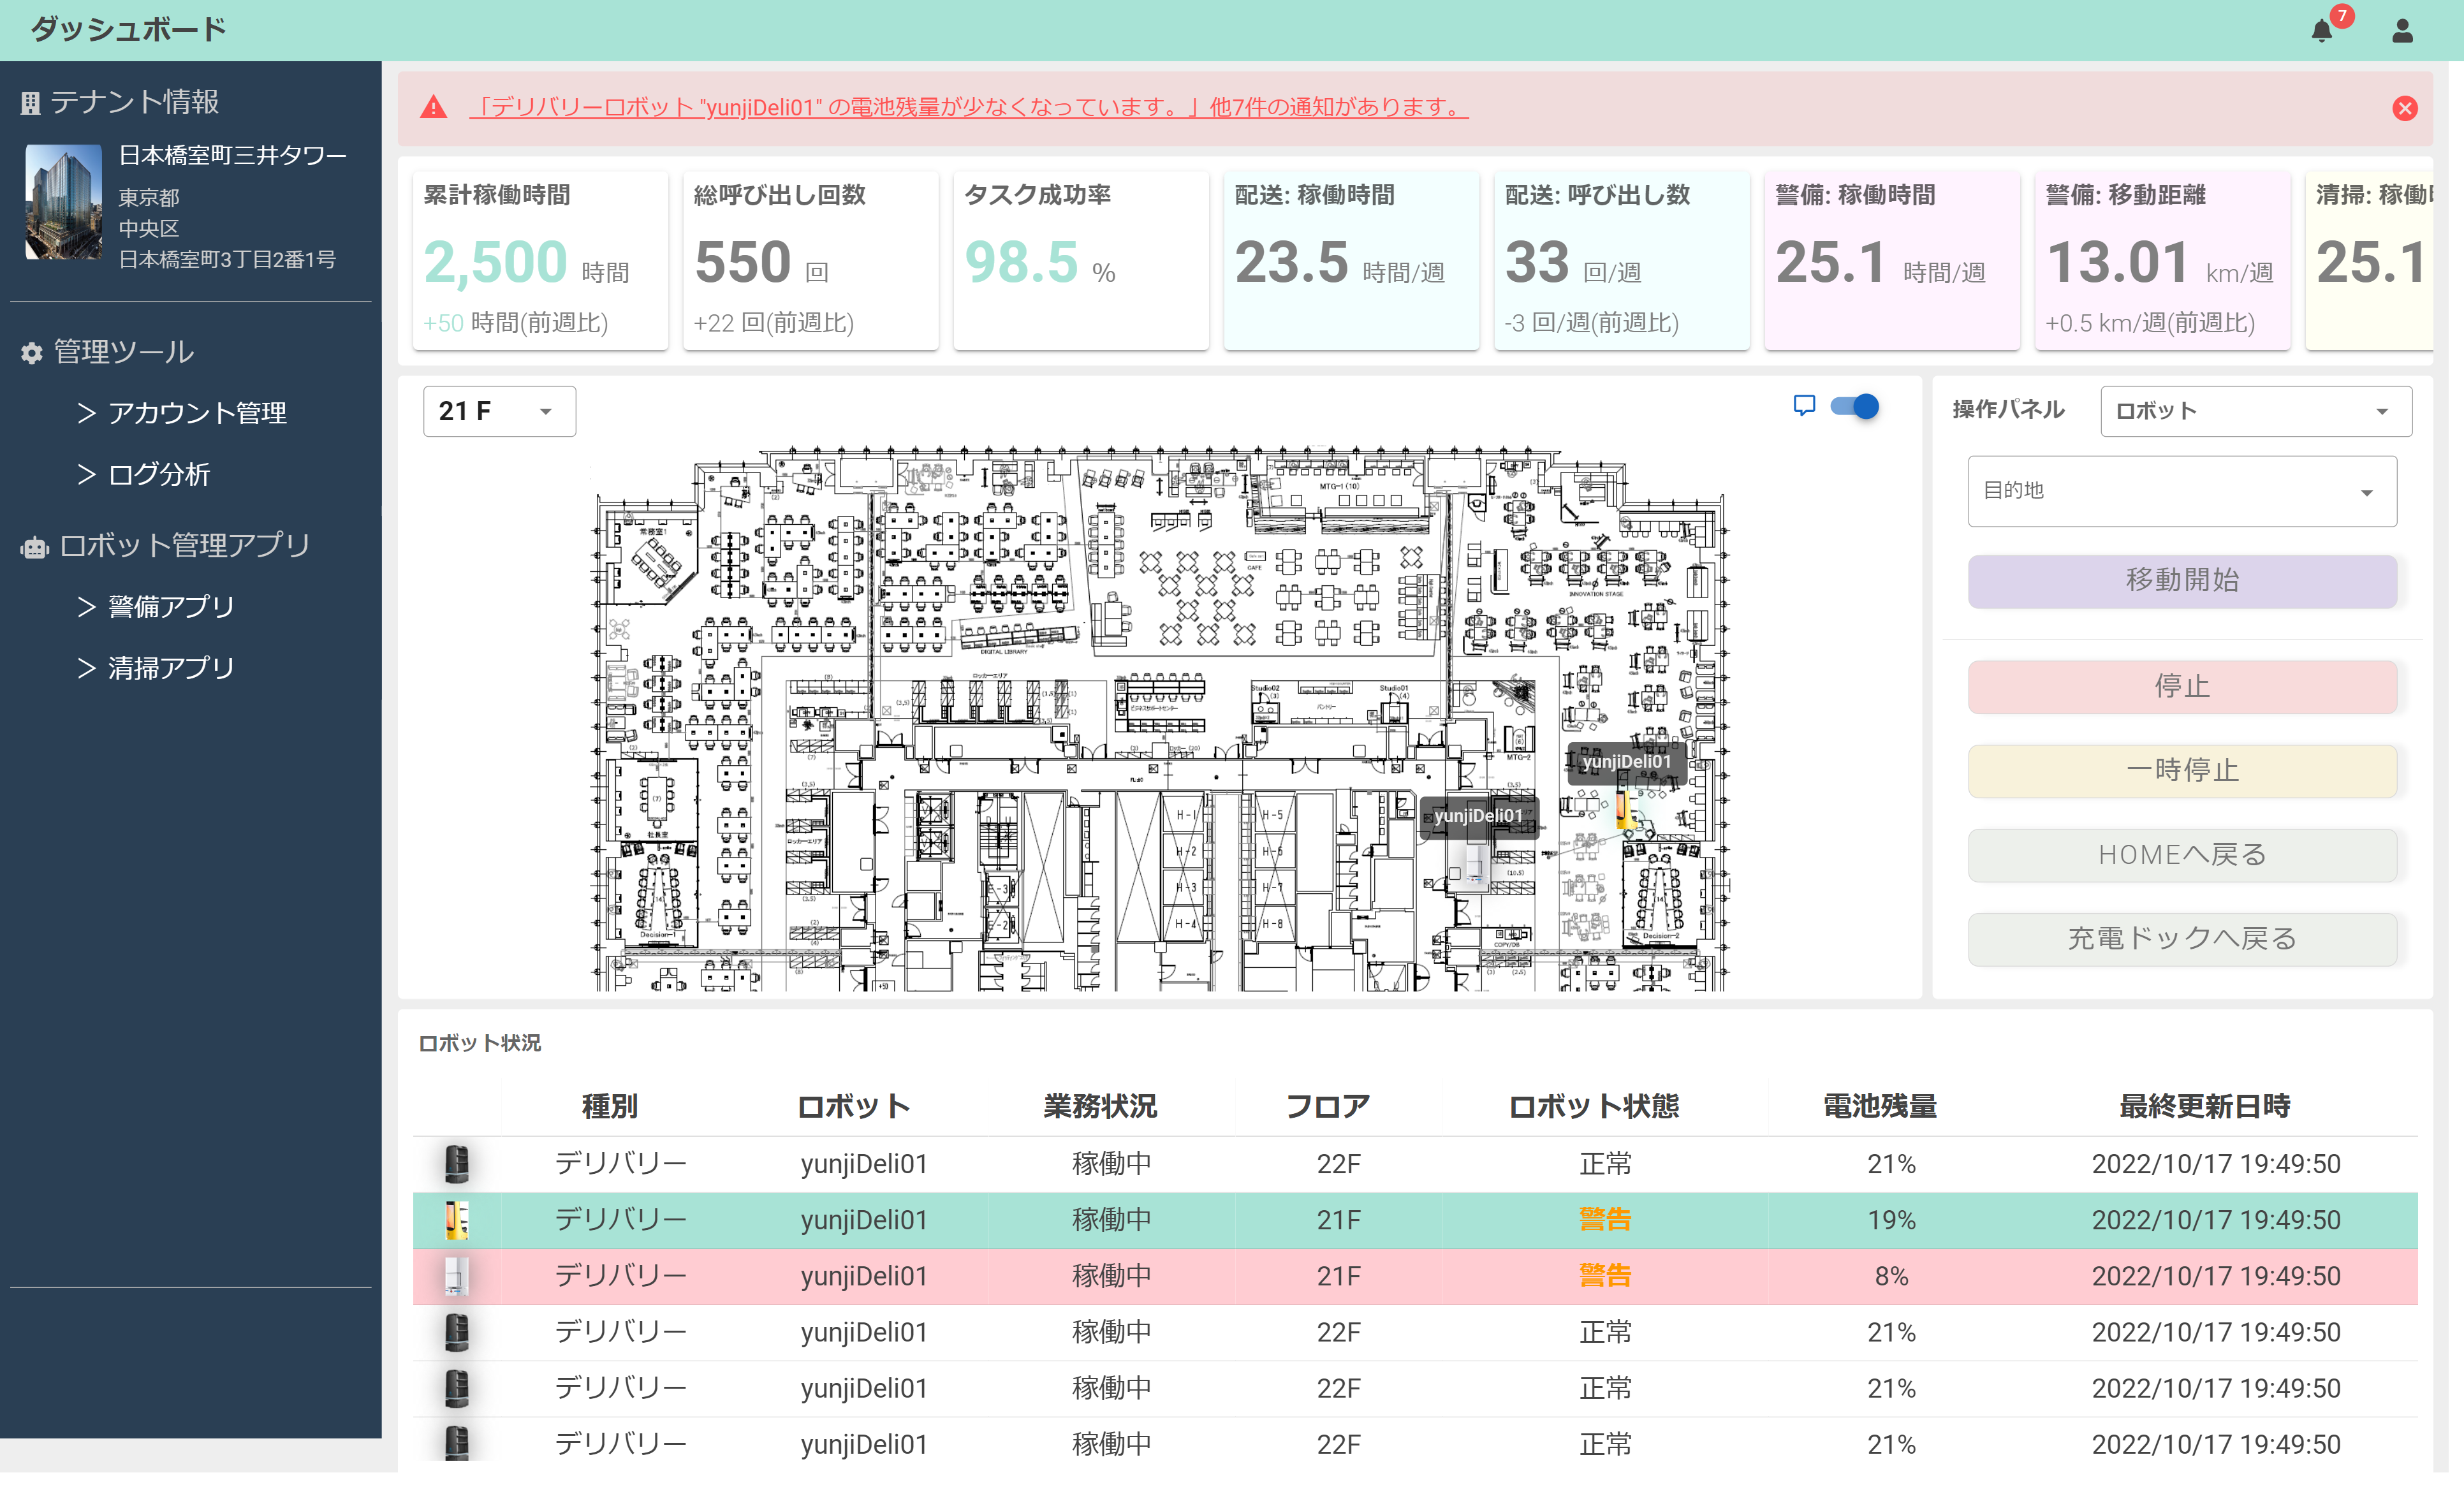Click the warning triangle alert icon
2464x1492 pixels.
433,107
